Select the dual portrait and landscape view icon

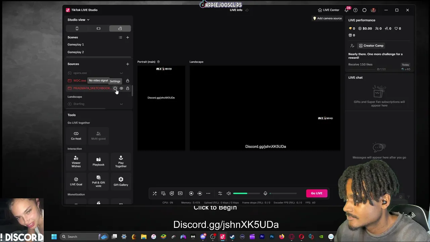click(x=120, y=29)
